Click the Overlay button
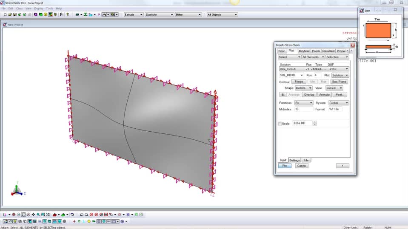Image resolution: width=408 pixels, height=229 pixels. click(309, 95)
